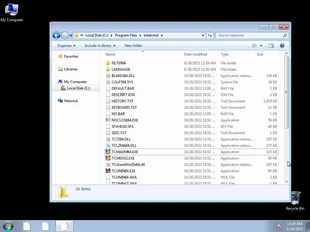Click the search magnifier icon
The width and height of the screenshot is (310, 232).
[285, 36]
